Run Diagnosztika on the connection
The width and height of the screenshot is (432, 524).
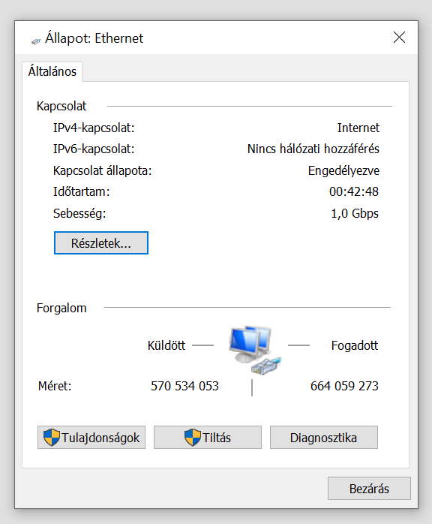[324, 437]
